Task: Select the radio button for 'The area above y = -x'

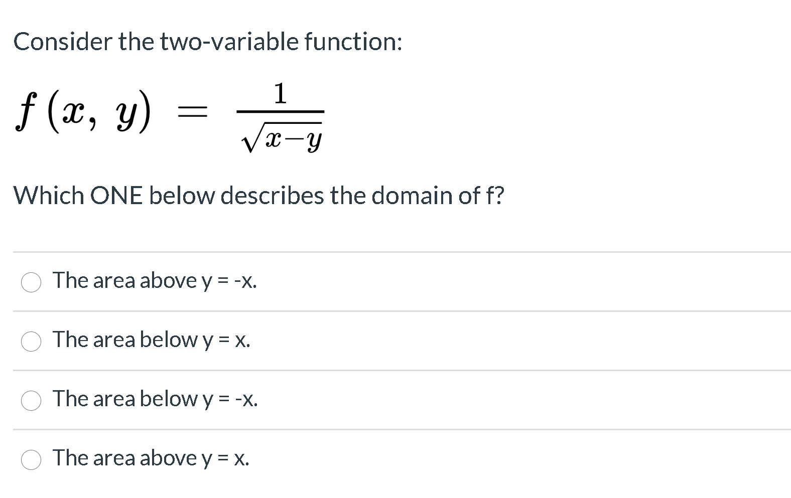Action: coord(31,282)
